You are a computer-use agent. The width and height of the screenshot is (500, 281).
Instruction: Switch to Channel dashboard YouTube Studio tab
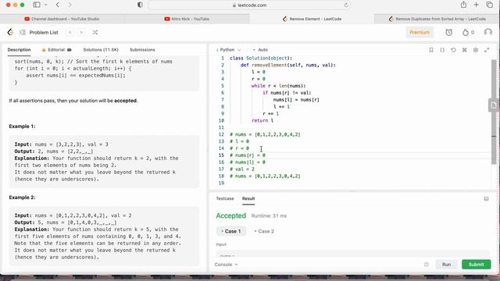point(62,19)
